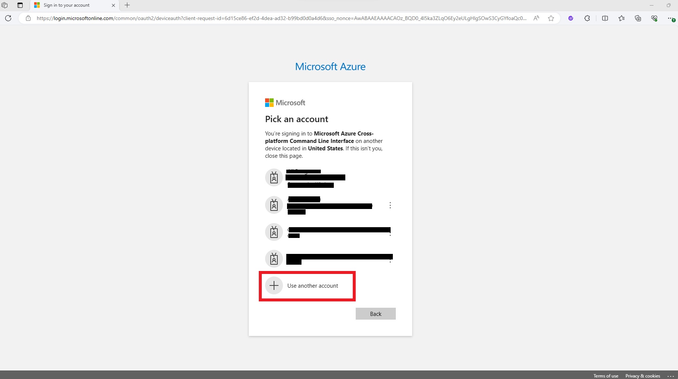Restore the browser window size
The image size is (678, 379).
[x=668, y=5]
